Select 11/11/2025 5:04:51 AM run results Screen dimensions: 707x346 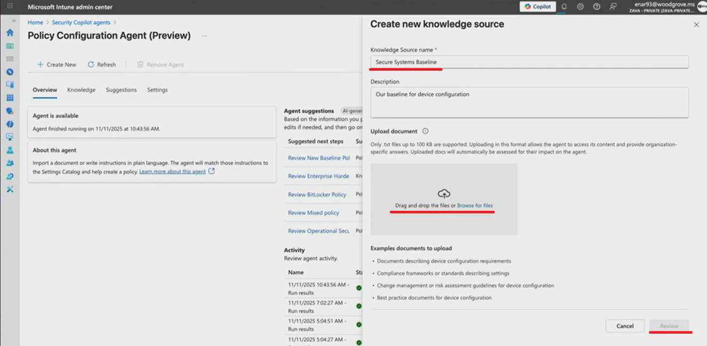point(316,325)
